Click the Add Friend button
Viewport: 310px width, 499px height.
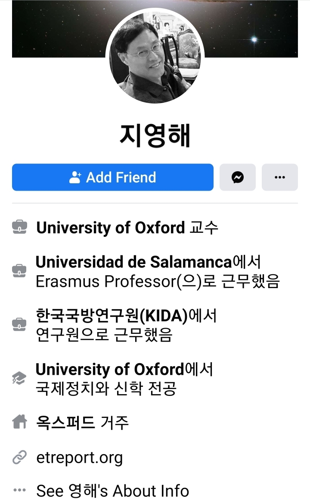pos(113,177)
